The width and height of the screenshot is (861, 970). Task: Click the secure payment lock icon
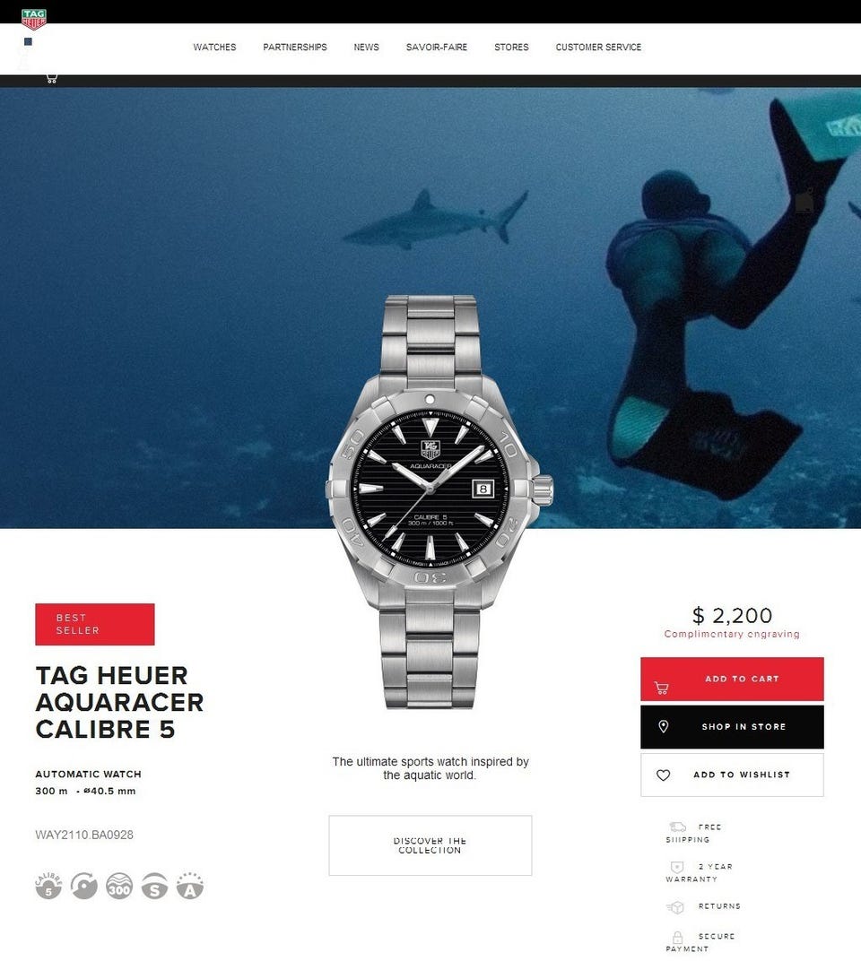(x=678, y=937)
